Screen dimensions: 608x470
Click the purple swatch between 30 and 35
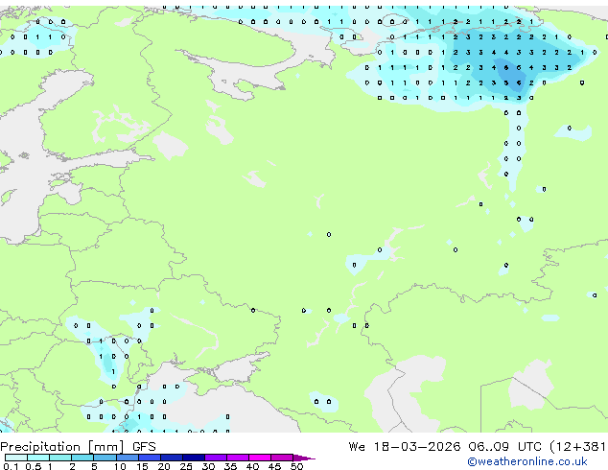point(216,458)
